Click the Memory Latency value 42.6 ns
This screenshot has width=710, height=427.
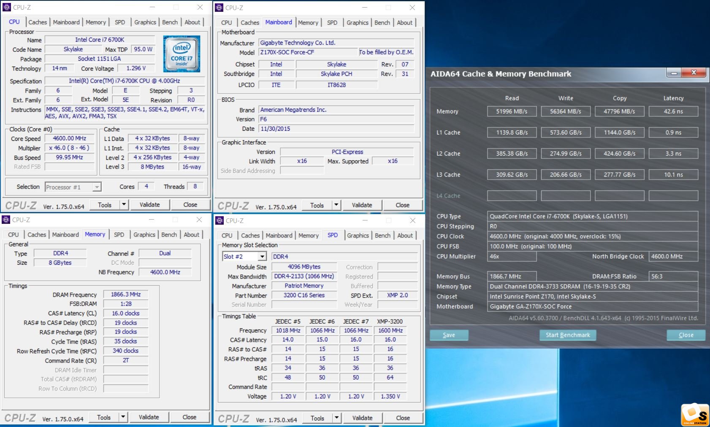[x=673, y=111]
